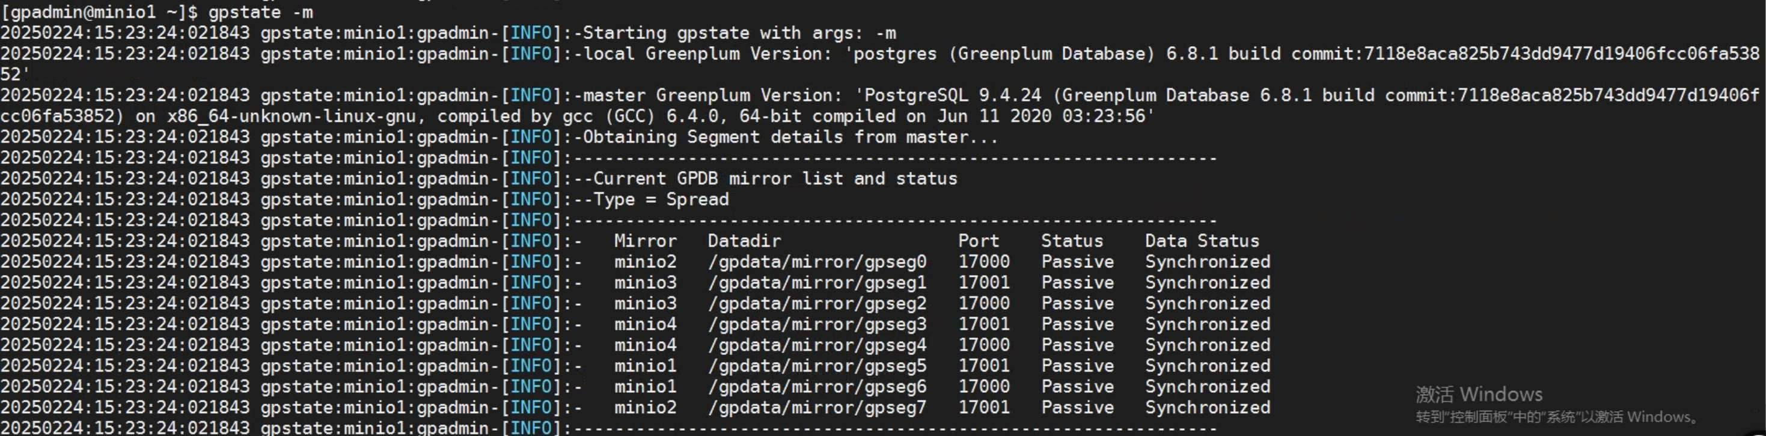The image size is (1766, 436).
Task: Click the 'Port' column header
Action: point(979,241)
